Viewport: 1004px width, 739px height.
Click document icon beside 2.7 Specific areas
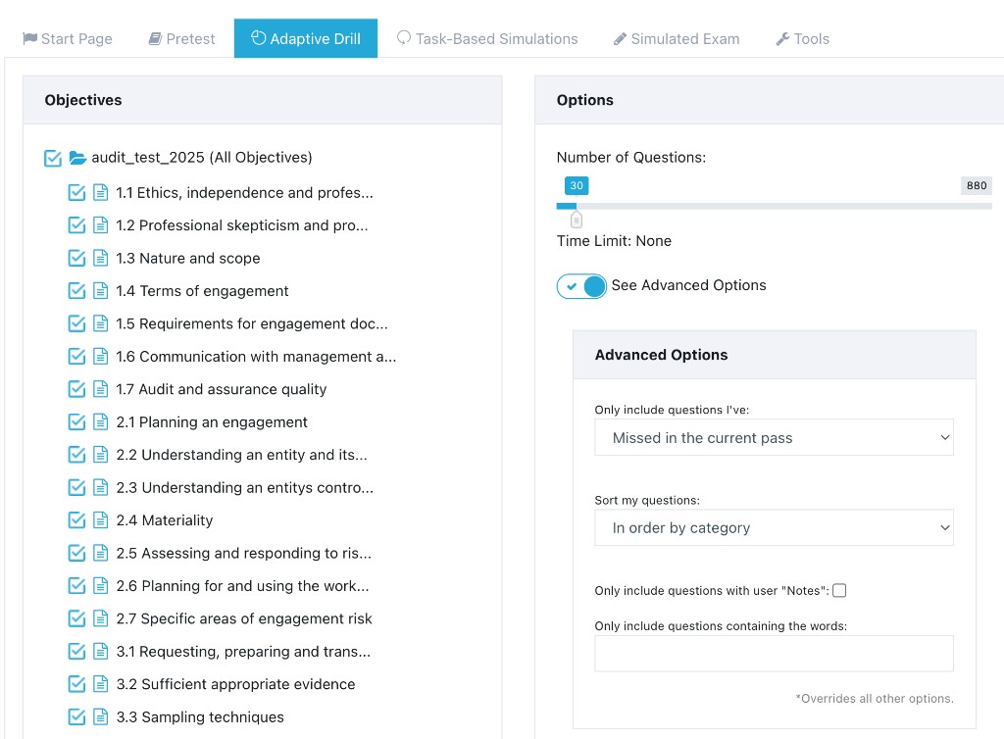pyautogui.click(x=101, y=618)
